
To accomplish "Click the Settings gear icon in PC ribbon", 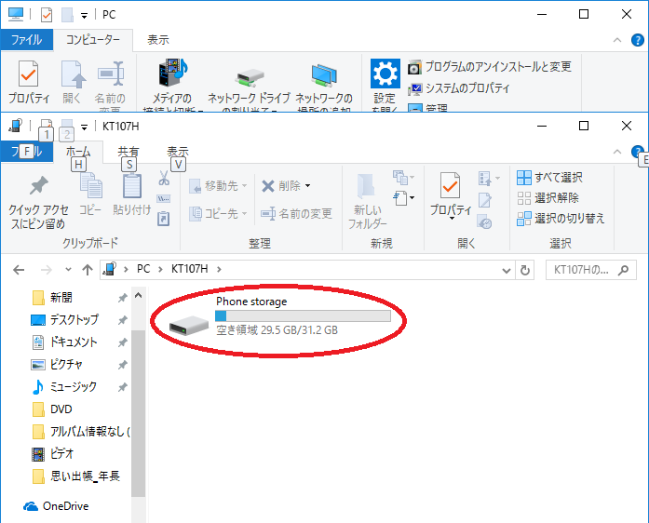I will (385, 75).
